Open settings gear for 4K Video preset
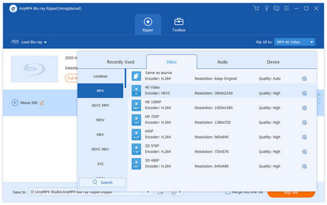 304,93
